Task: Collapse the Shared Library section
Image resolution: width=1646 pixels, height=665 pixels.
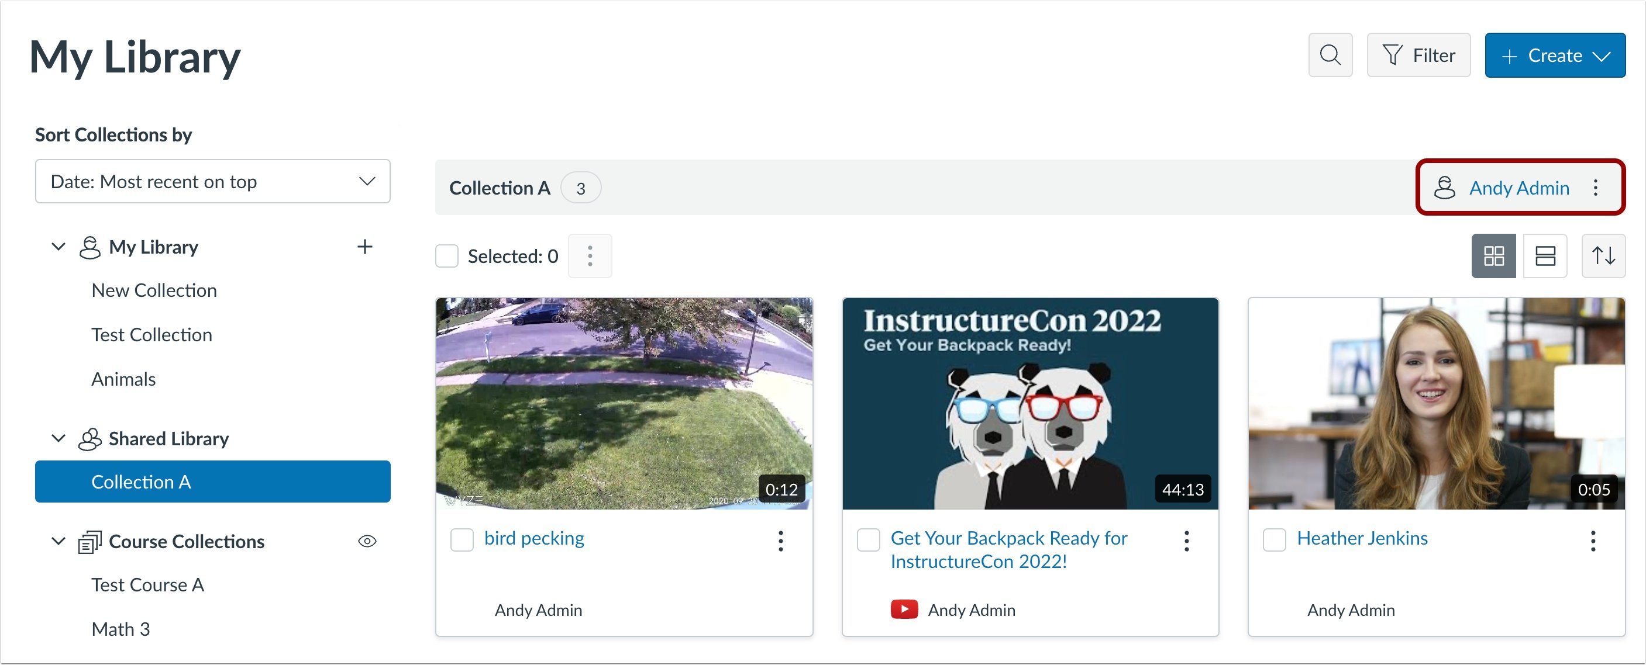Action: (x=58, y=438)
